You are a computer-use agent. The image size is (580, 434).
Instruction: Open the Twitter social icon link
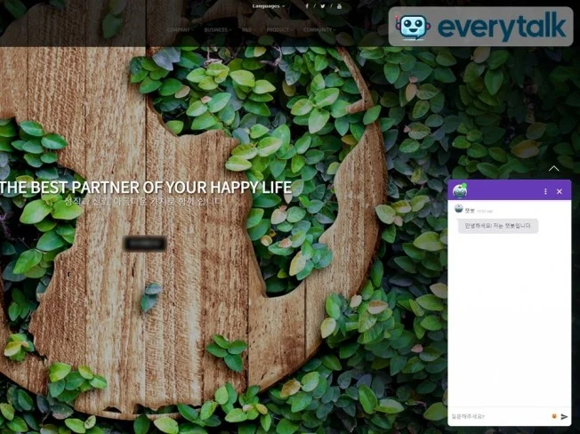(x=323, y=6)
